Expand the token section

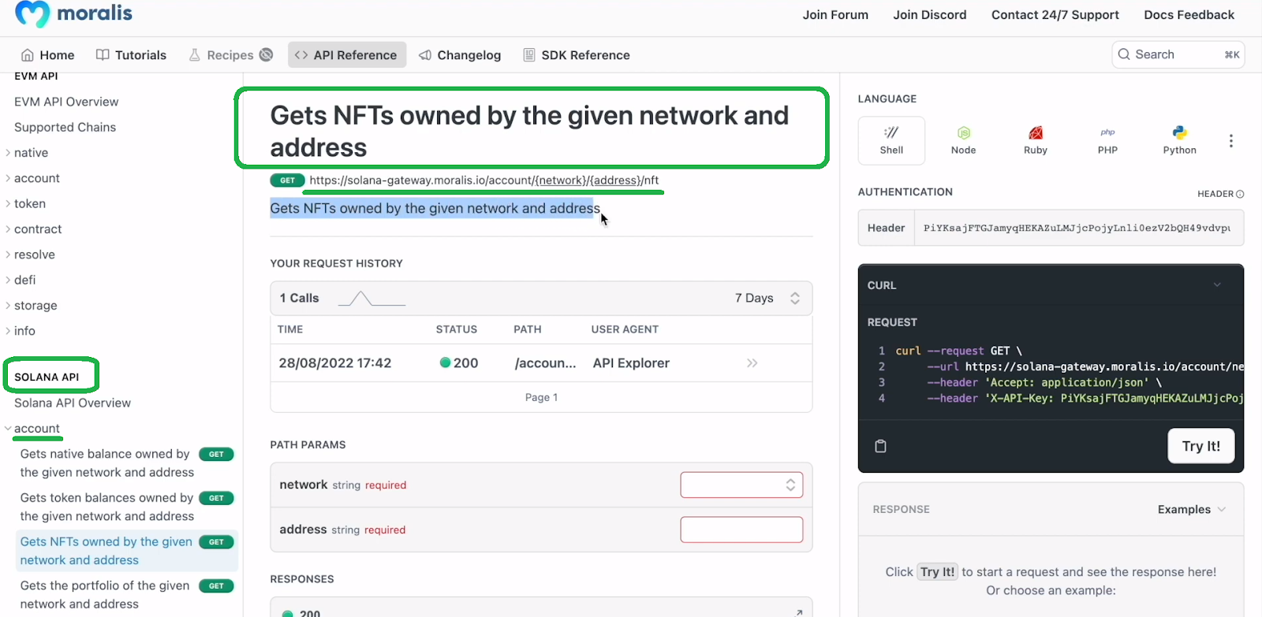coord(27,203)
